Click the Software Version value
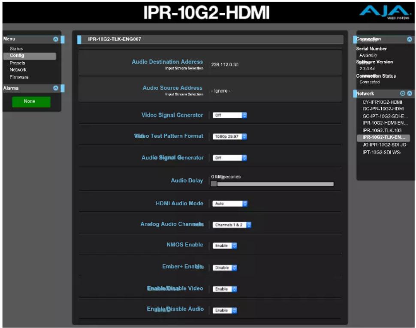This screenshot has height=328, width=416. (x=367, y=69)
